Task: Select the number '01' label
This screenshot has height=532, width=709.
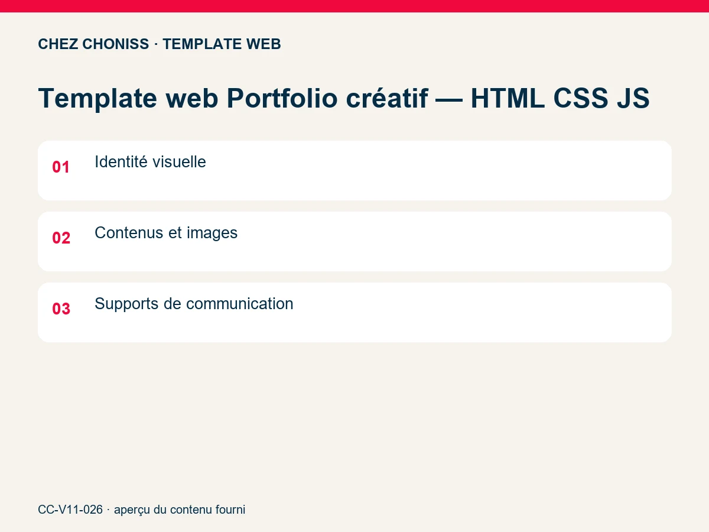Action: (61, 167)
